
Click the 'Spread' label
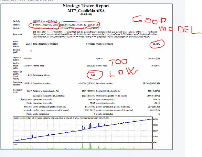click(x=99, y=59)
